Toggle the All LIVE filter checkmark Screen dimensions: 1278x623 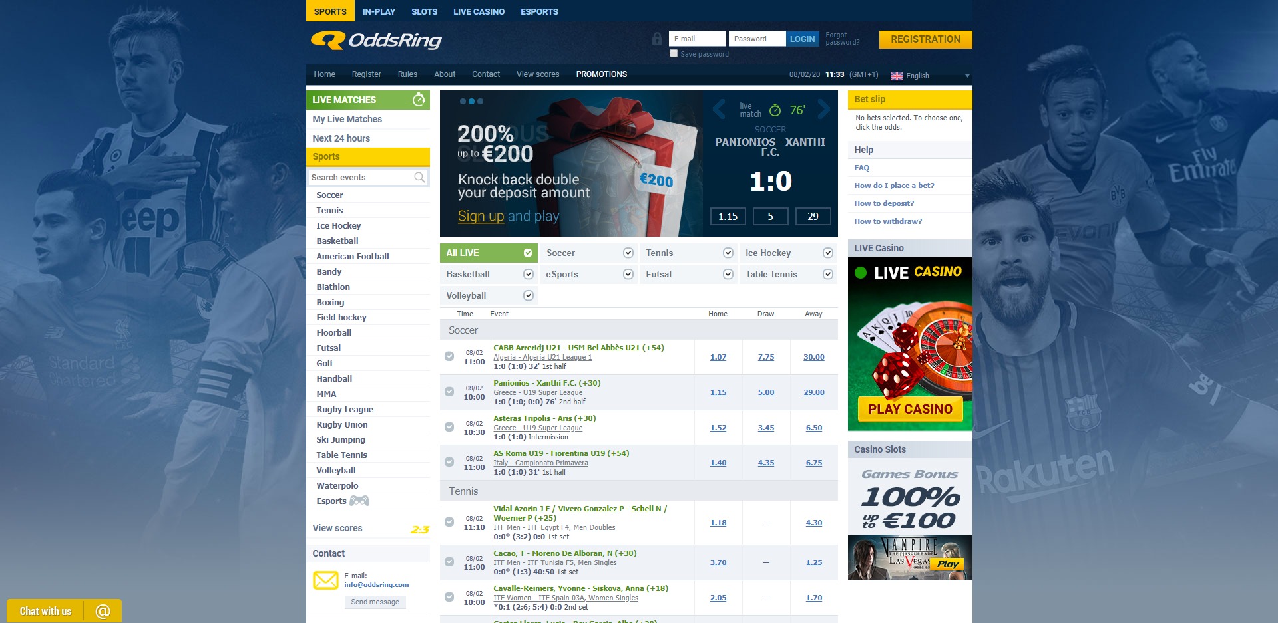(528, 253)
